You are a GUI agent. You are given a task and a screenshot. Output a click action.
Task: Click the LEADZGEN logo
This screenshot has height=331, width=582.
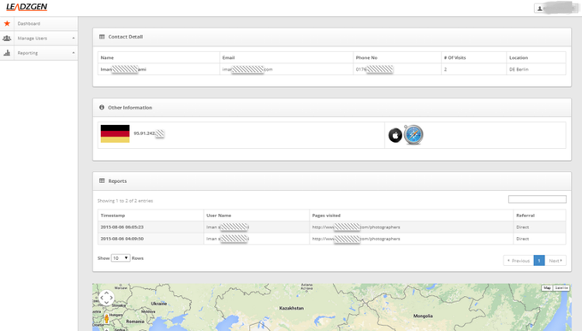point(27,7)
